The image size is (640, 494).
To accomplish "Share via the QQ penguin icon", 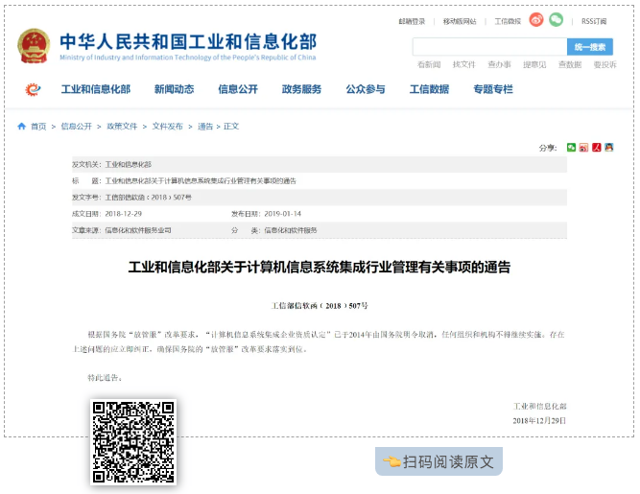I will pyautogui.click(x=609, y=148).
